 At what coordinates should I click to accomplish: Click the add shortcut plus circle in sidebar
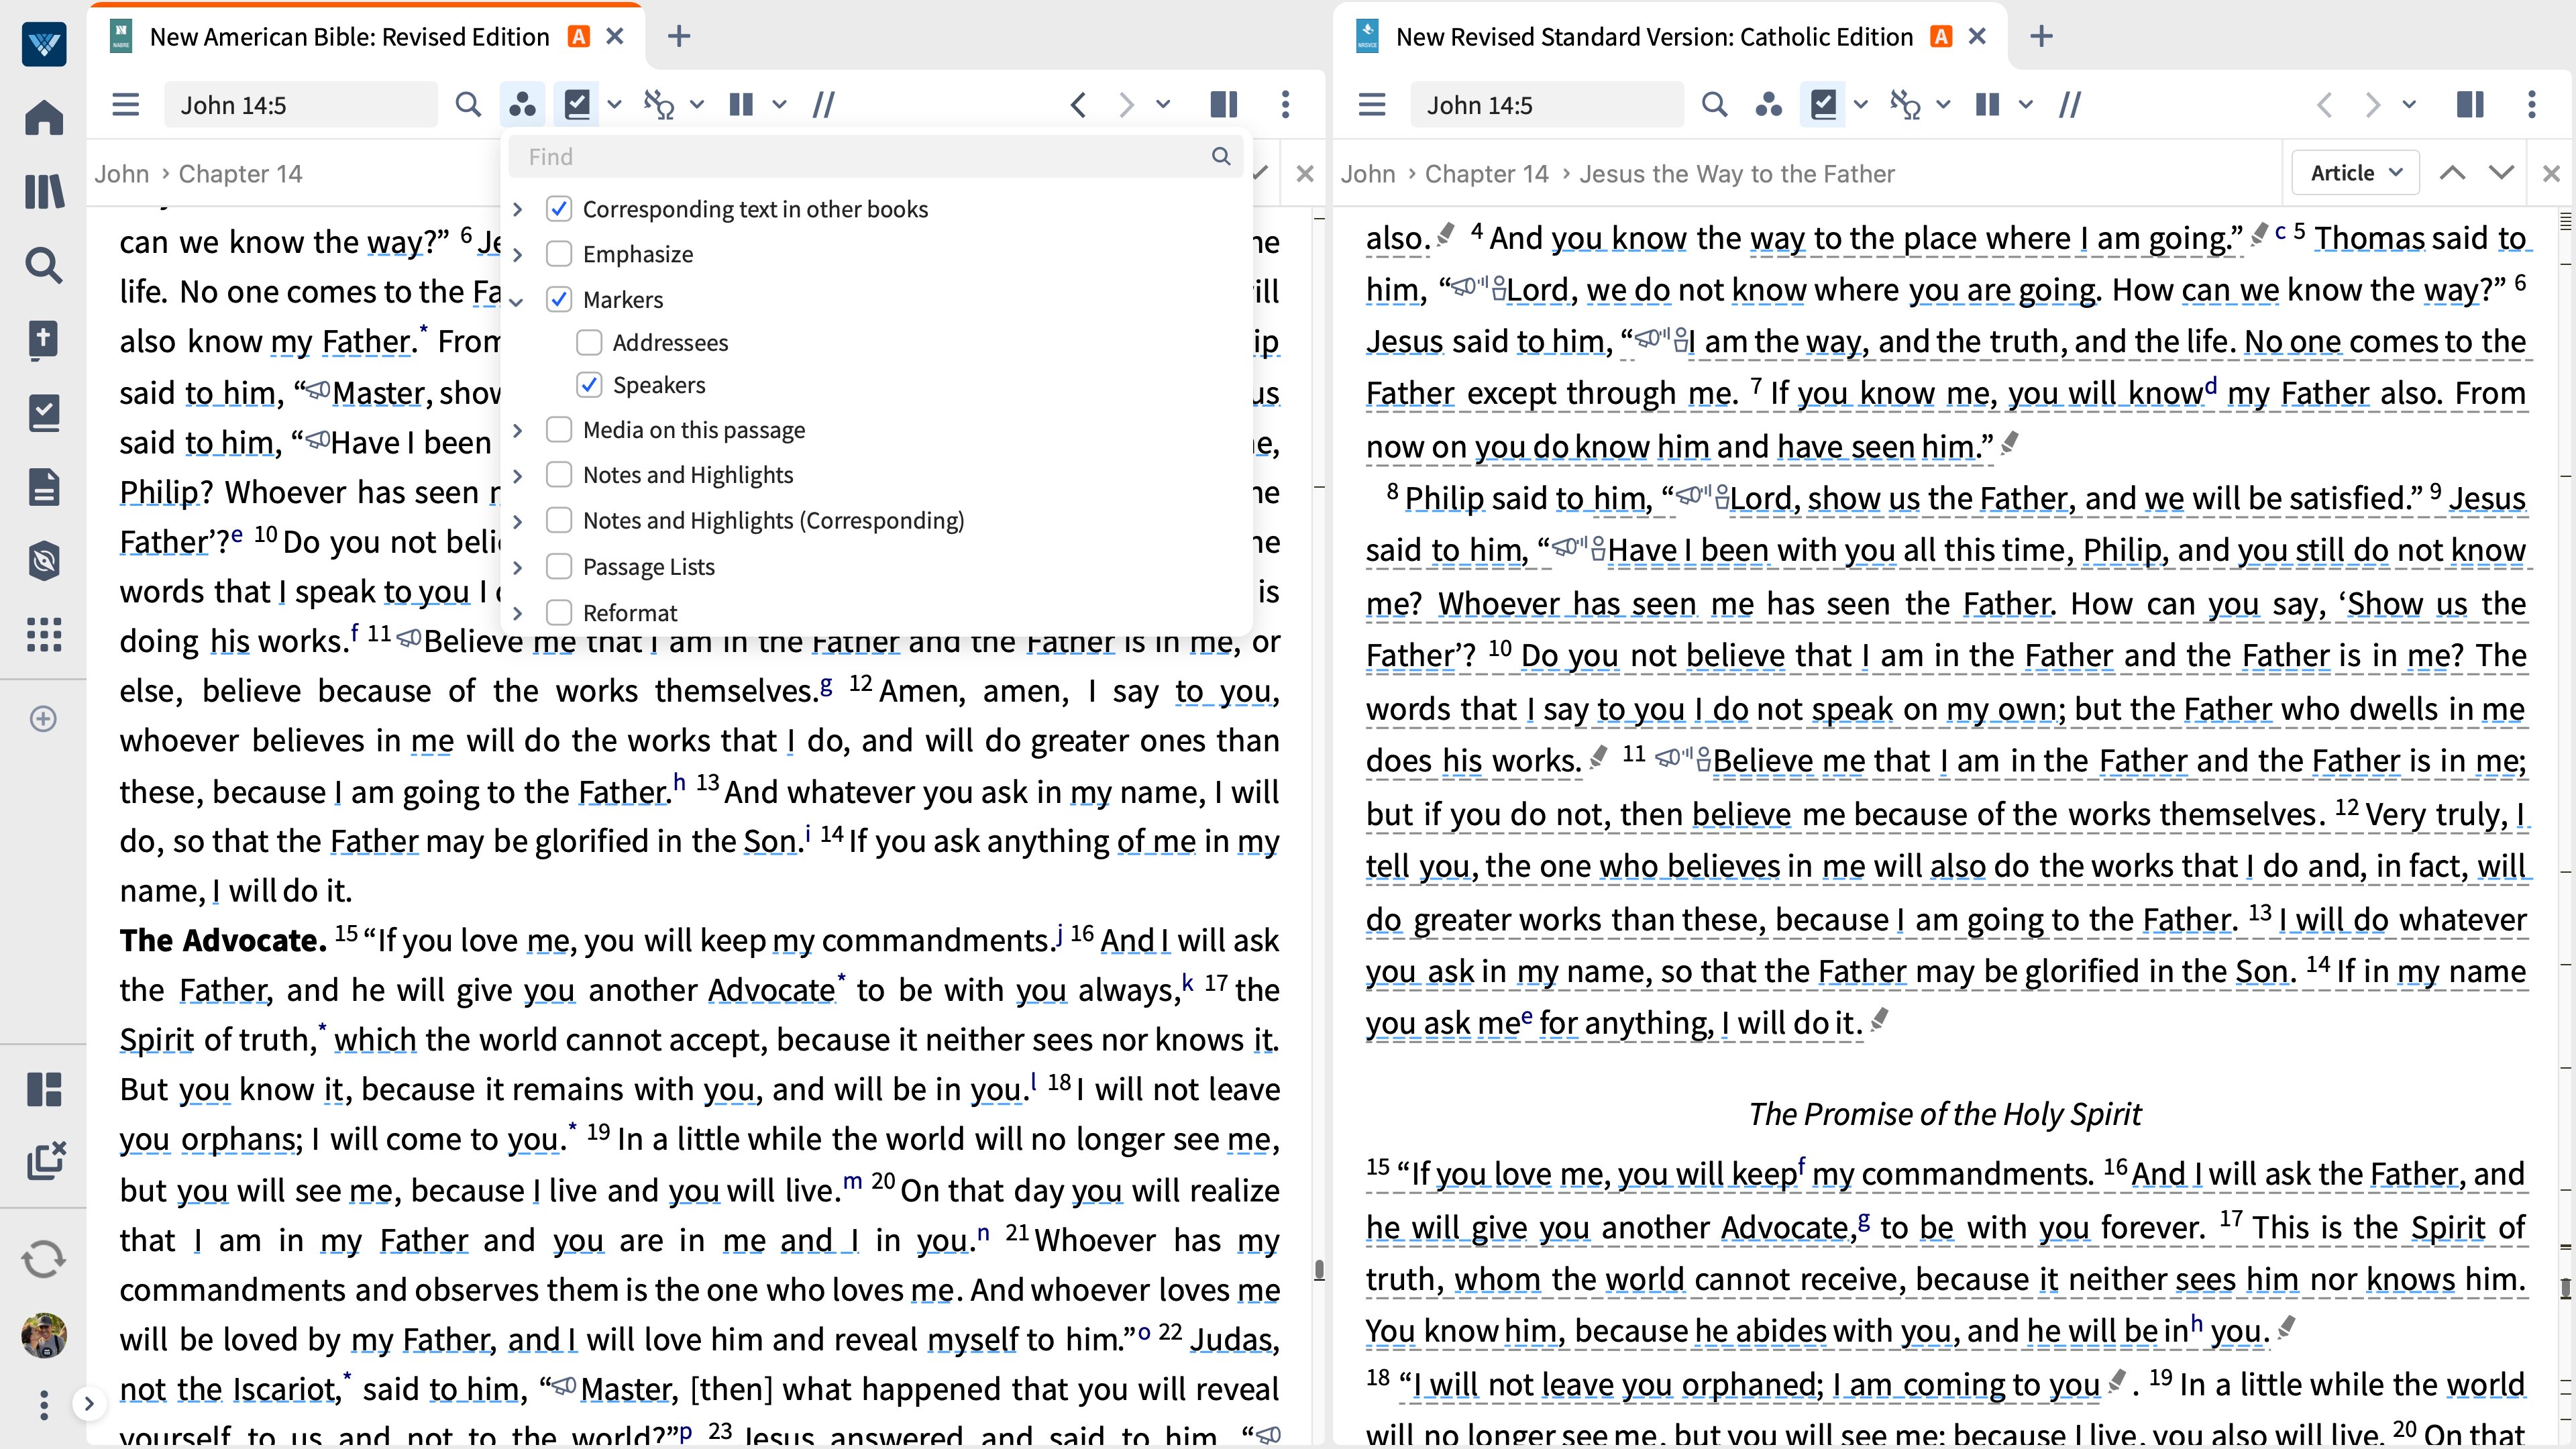point(43,719)
